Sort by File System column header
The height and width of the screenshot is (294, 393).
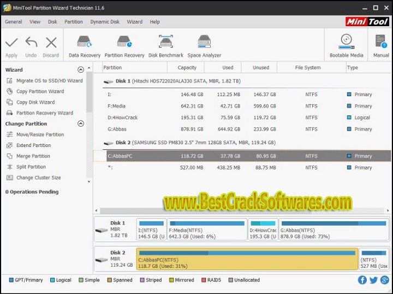pos(312,68)
